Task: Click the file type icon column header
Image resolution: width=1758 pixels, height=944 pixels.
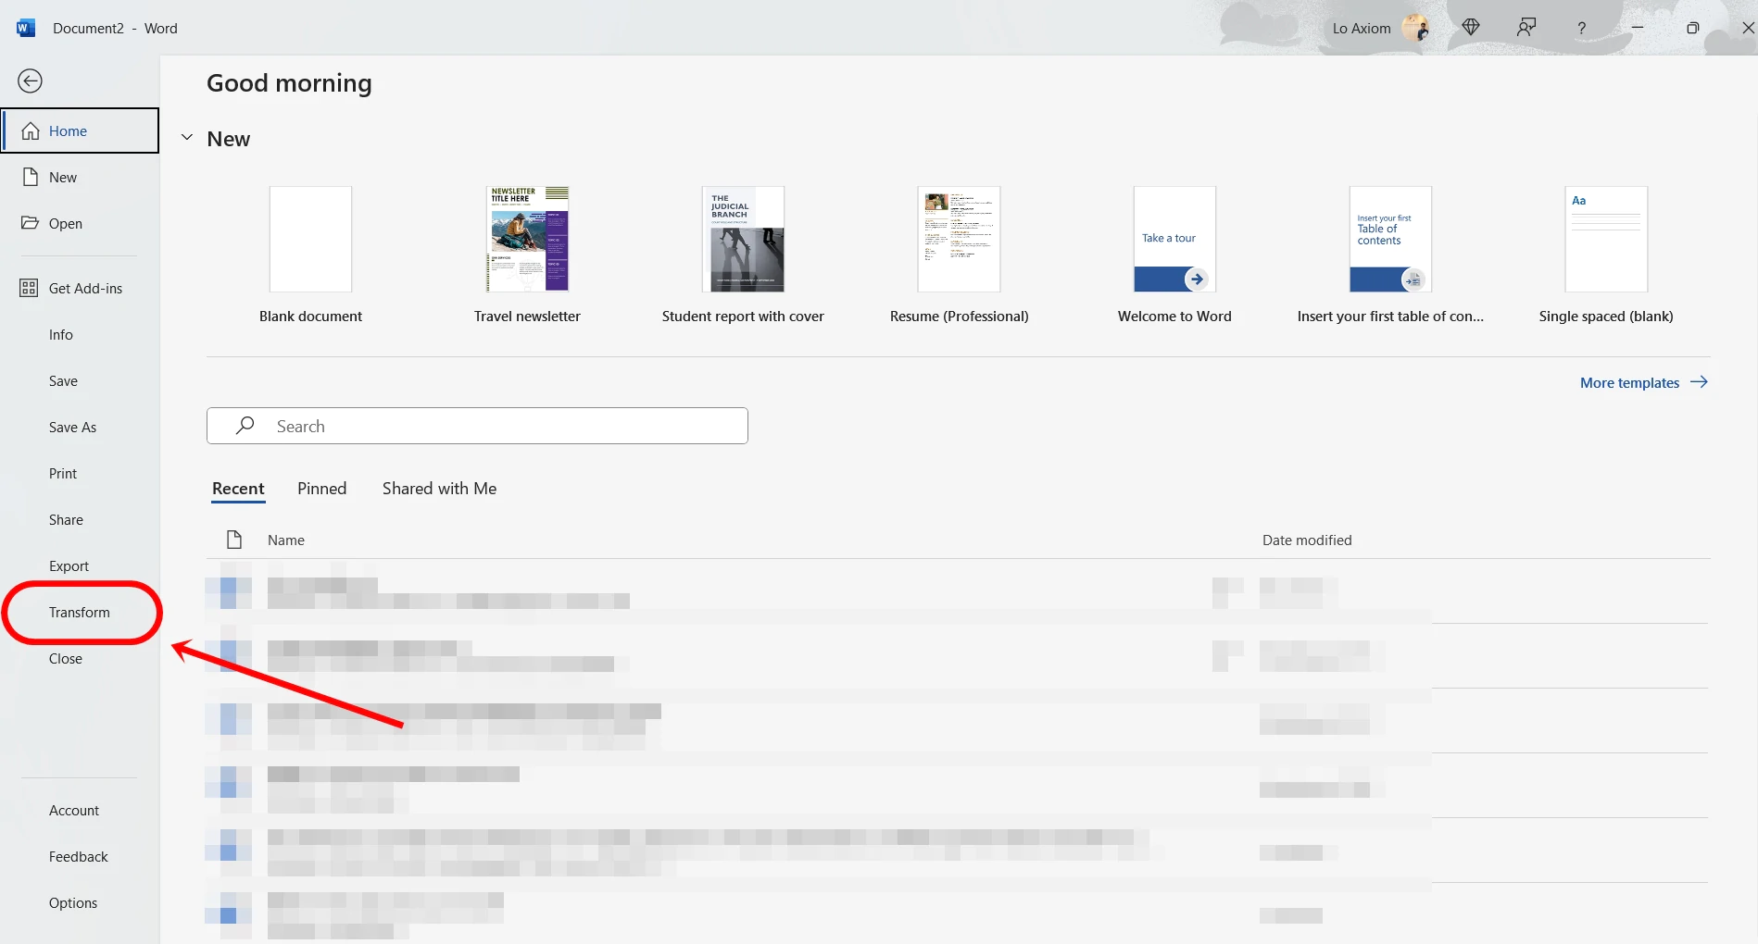Action: pos(234,540)
